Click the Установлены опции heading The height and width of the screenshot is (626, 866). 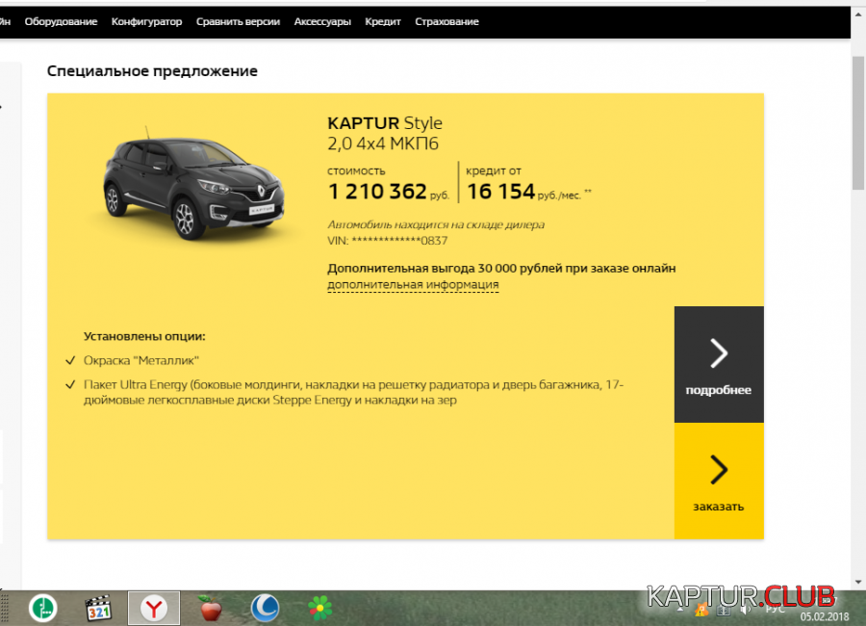tap(144, 336)
